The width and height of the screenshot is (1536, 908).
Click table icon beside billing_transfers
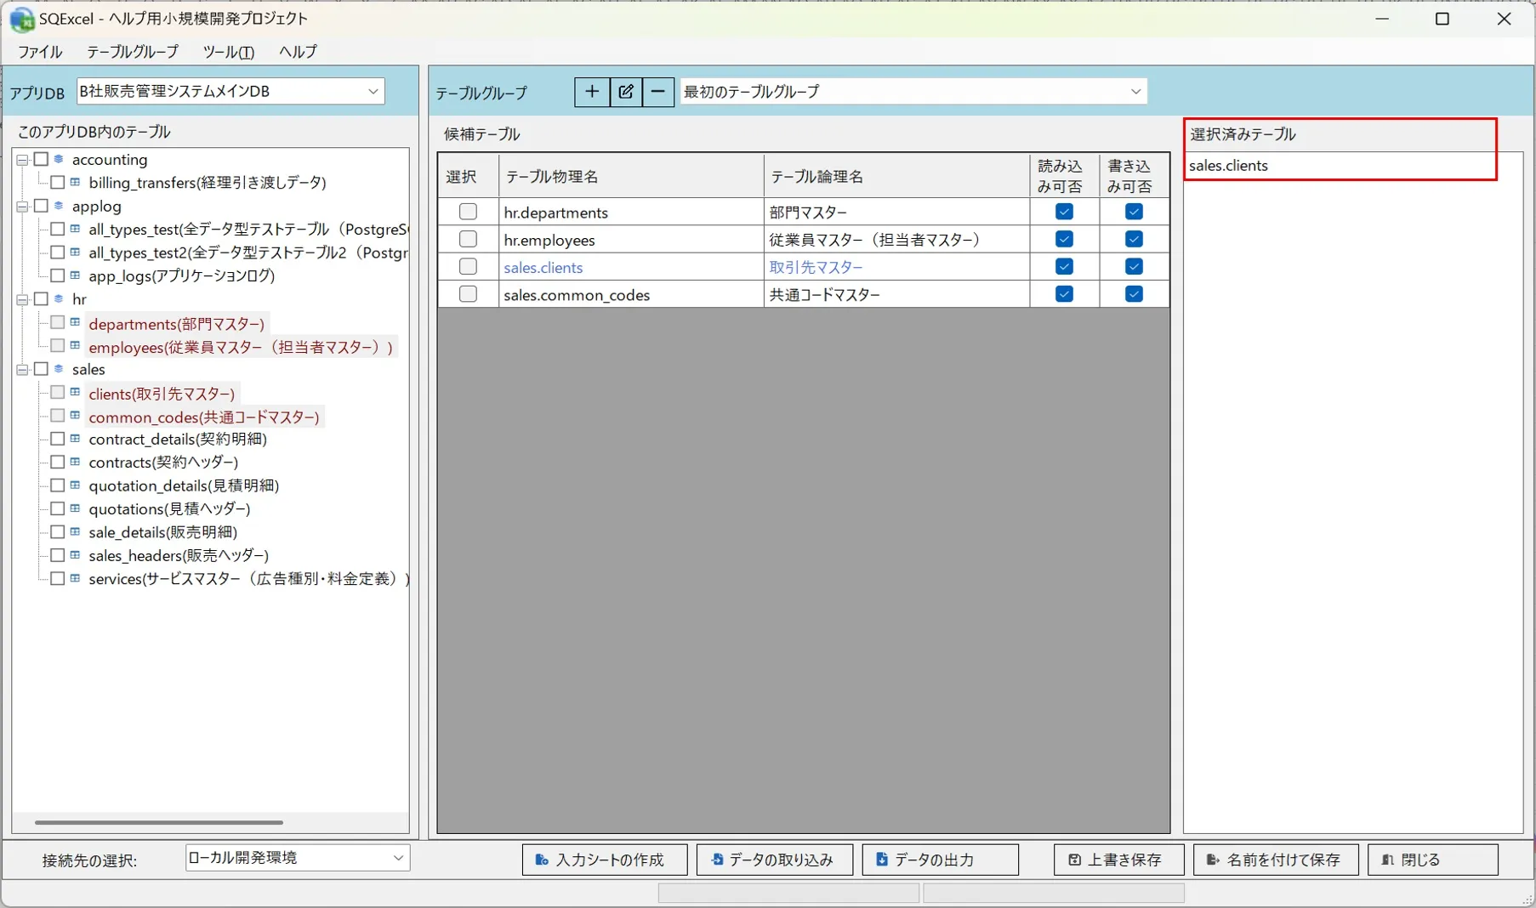tap(75, 182)
